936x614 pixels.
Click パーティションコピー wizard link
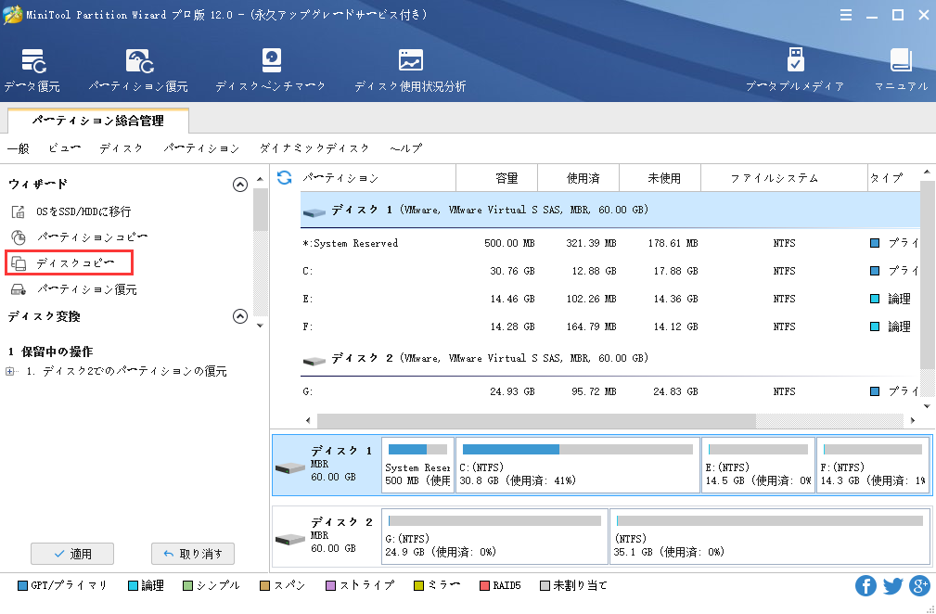[93, 237]
